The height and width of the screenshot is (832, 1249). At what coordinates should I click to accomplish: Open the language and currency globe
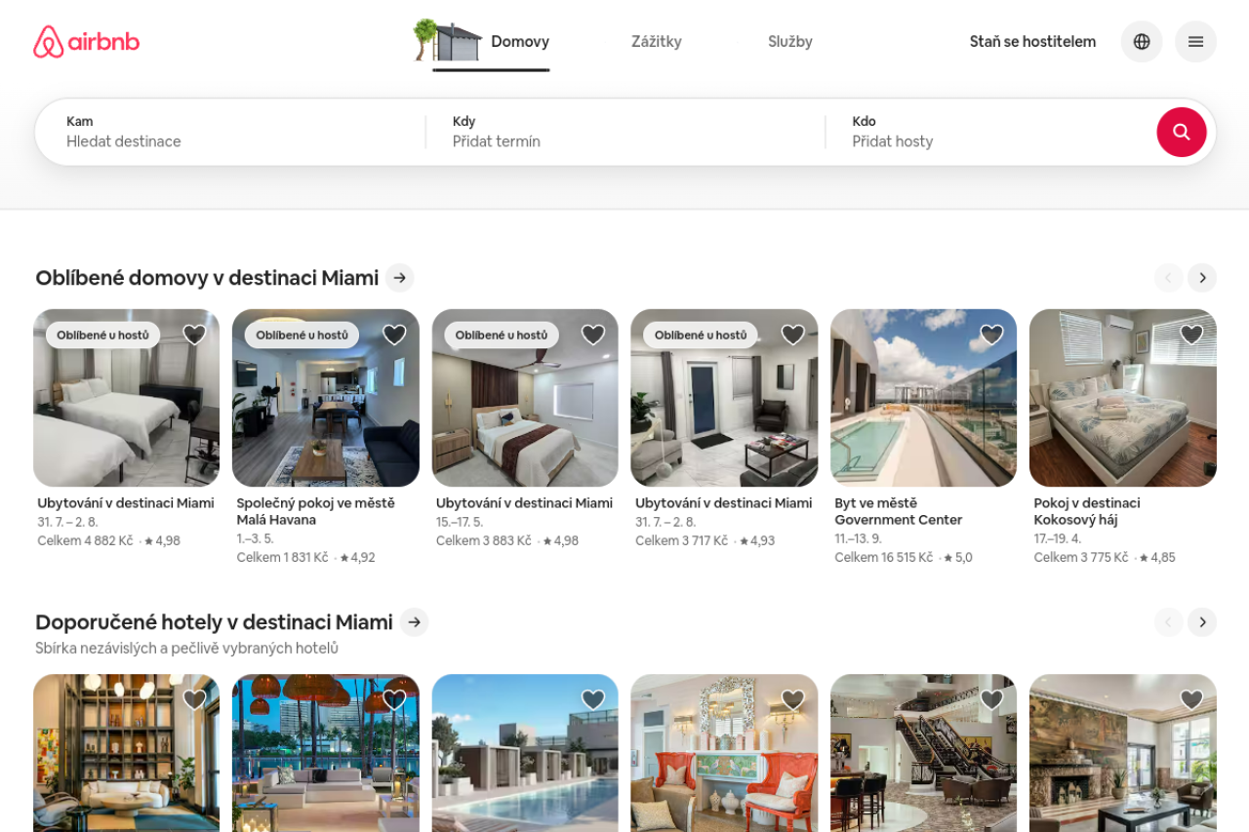(x=1142, y=42)
